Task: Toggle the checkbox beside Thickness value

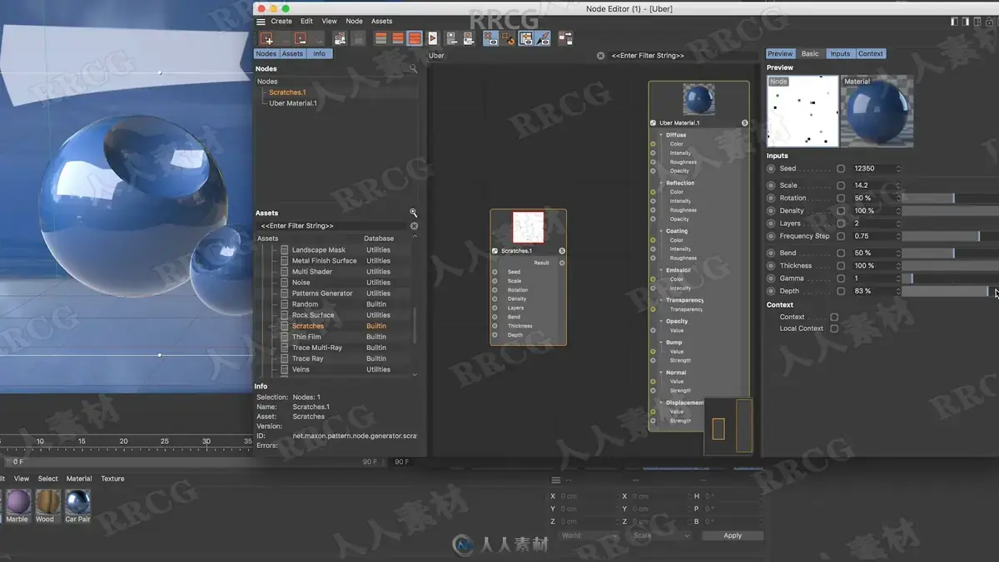Action: 841,266
